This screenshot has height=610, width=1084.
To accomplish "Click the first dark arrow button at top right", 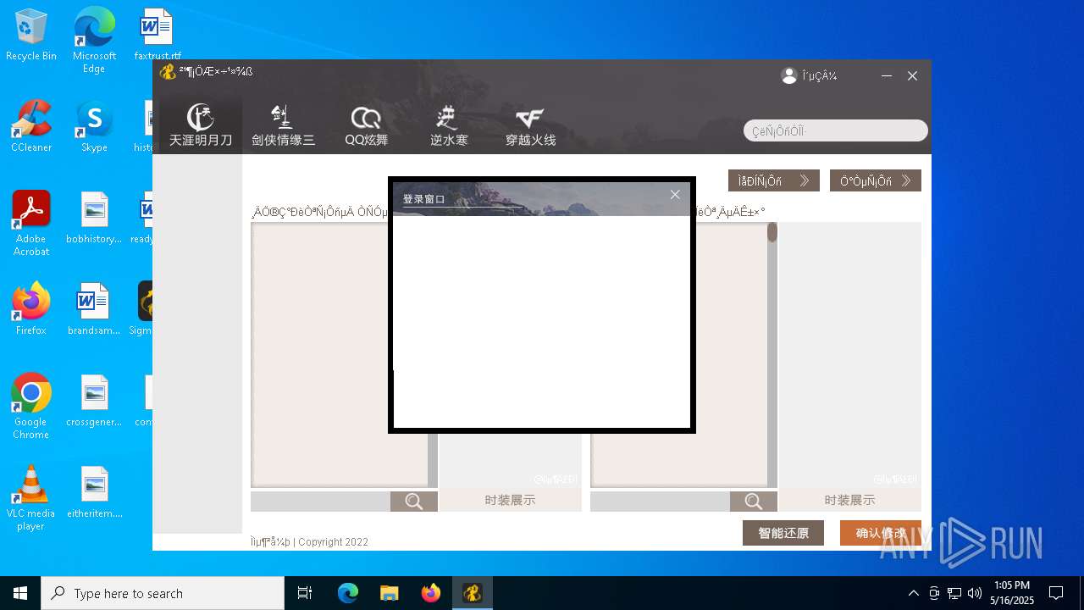I will click(774, 180).
